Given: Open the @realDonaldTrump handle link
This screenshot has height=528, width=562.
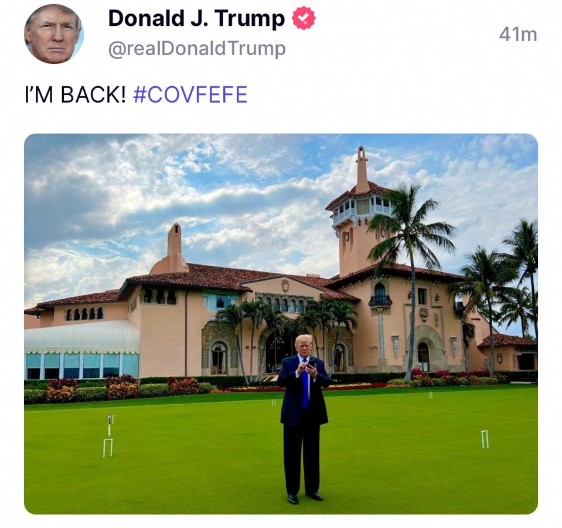Looking at the screenshot, I should pyautogui.click(x=197, y=49).
